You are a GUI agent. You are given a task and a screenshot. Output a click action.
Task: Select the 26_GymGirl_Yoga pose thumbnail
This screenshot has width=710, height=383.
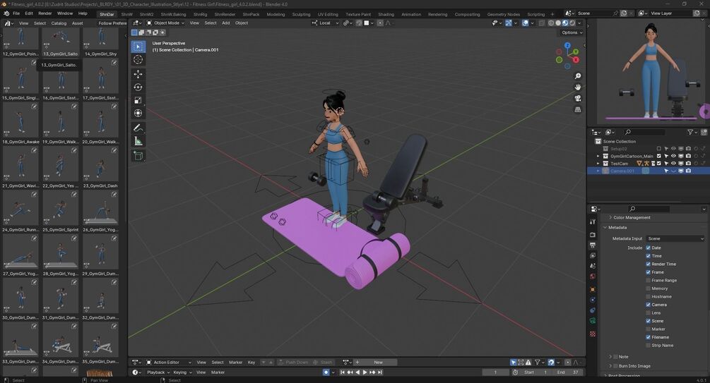(x=100, y=212)
